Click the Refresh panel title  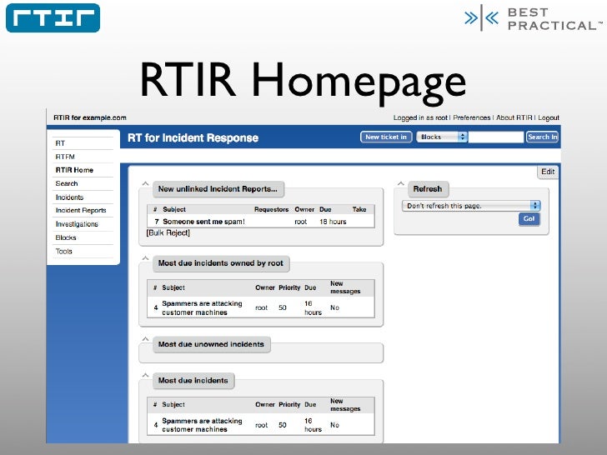pos(428,189)
